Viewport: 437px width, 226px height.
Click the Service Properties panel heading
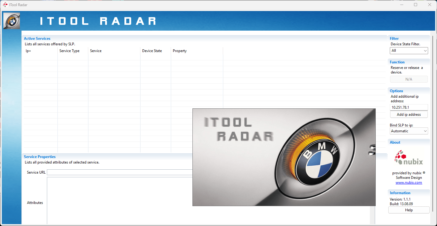(x=40, y=157)
